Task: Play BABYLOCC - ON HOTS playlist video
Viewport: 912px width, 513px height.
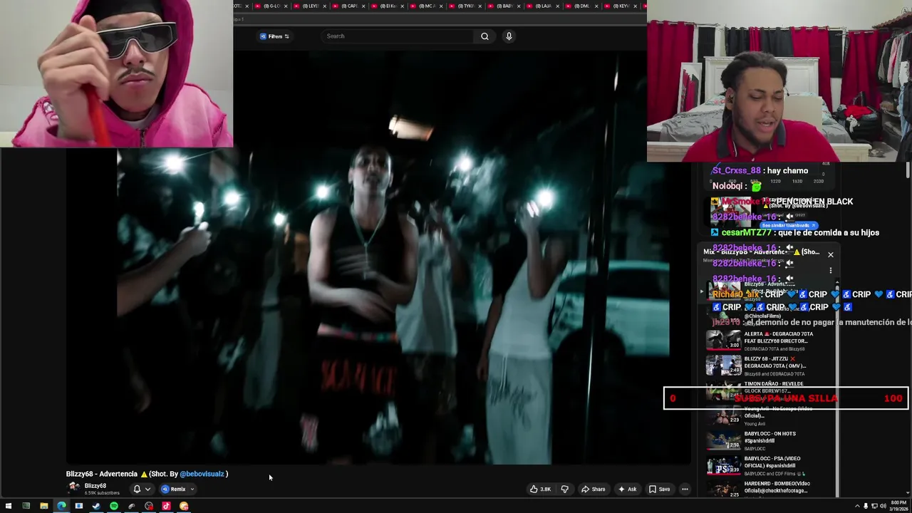Action: (x=769, y=440)
